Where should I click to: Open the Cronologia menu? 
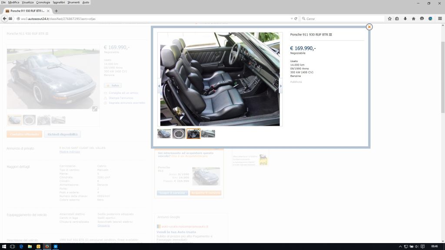coord(43,2)
